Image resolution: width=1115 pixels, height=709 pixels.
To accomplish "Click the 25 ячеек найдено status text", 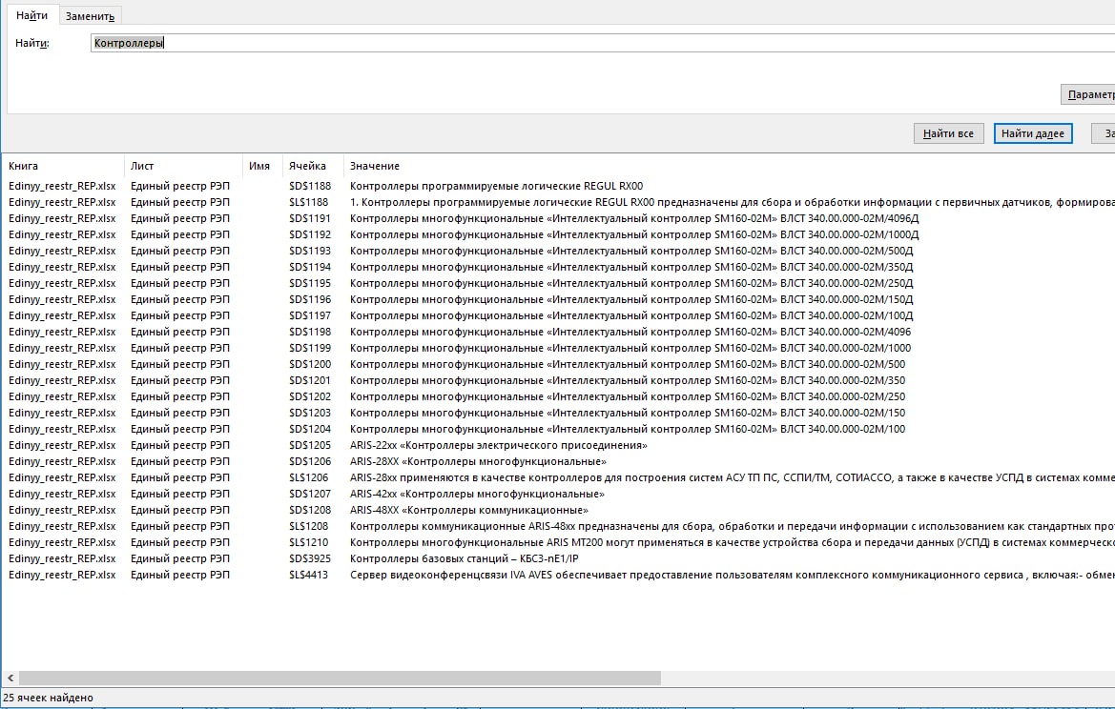I will (49, 698).
